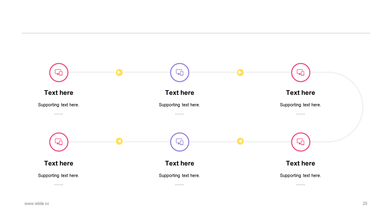Click "Supporting text here." under the top-right heading
This screenshot has height=220, width=392.
(x=300, y=105)
